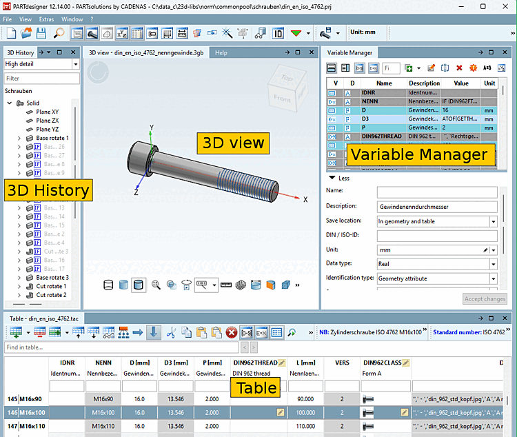517x437 pixels.
Task: Open a project with the folder icon
Action: coord(26,33)
